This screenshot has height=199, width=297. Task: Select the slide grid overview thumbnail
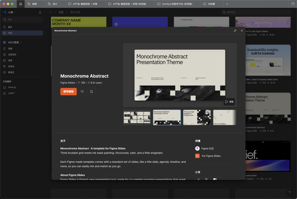137,117
